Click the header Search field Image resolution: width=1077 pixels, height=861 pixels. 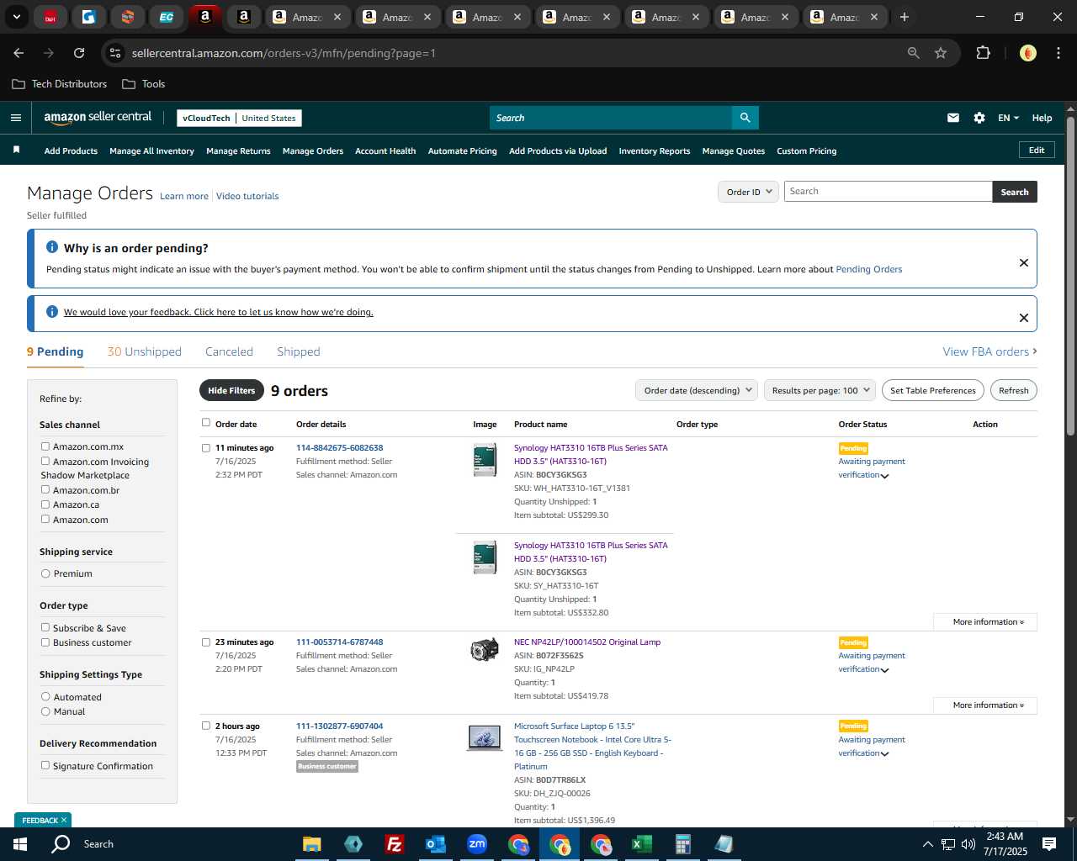click(x=610, y=118)
